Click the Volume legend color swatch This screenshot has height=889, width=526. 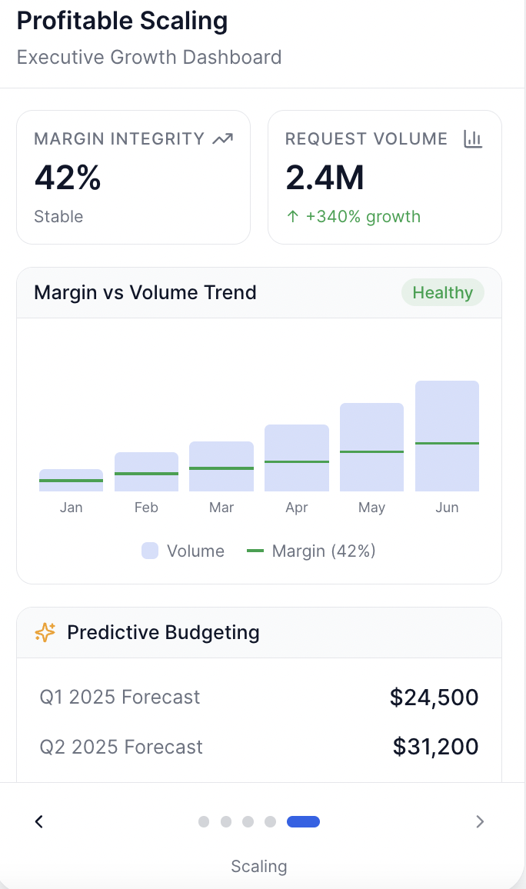click(150, 551)
